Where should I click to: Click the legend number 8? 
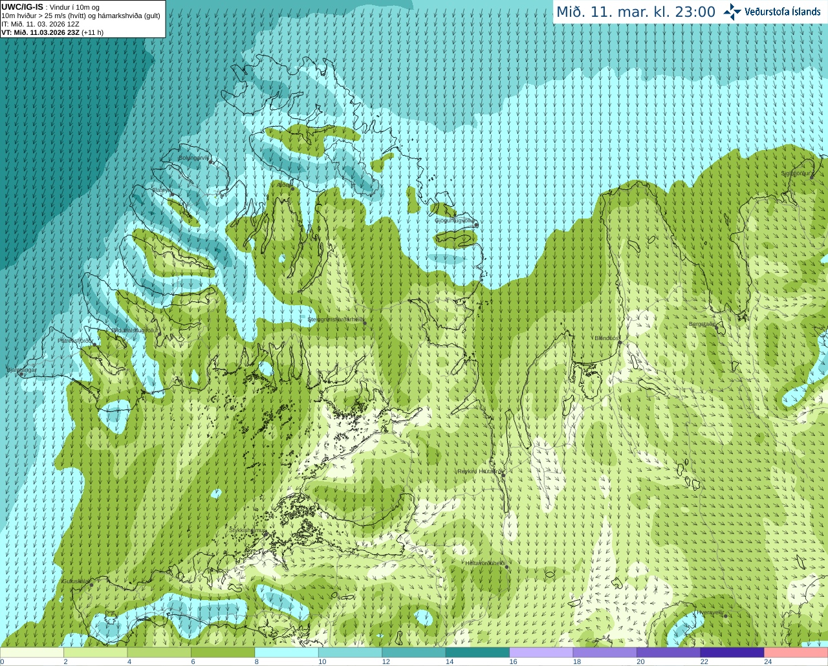[256, 661]
